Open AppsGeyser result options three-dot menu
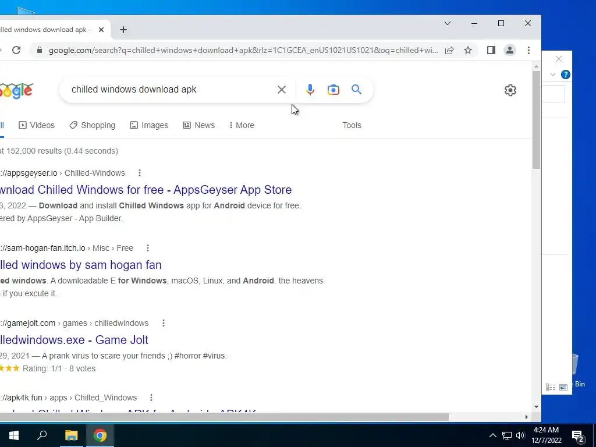The height and width of the screenshot is (447, 596). click(x=140, y=173)
